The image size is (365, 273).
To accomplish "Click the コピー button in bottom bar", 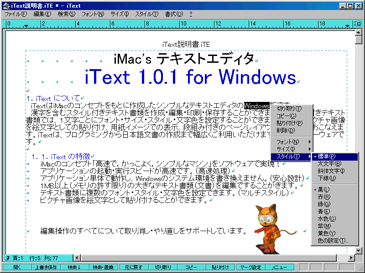I will [192, 267].
